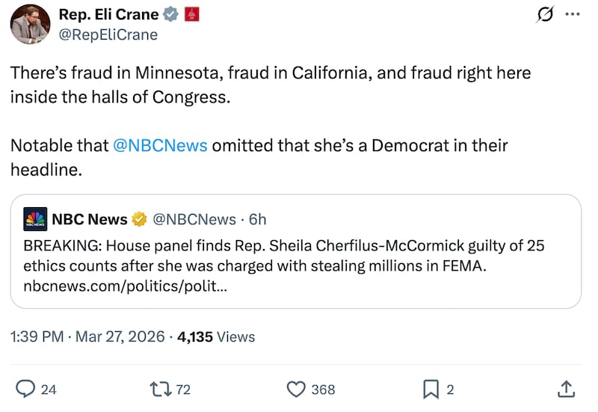Click the Grok slash-circle icon
Screen dimensions: 598x412
545,14
